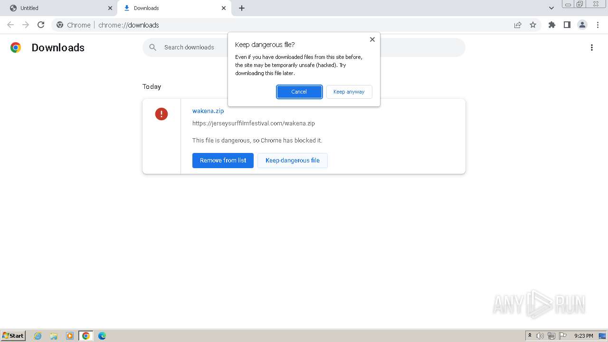Go forward to next page

point(26,25)
